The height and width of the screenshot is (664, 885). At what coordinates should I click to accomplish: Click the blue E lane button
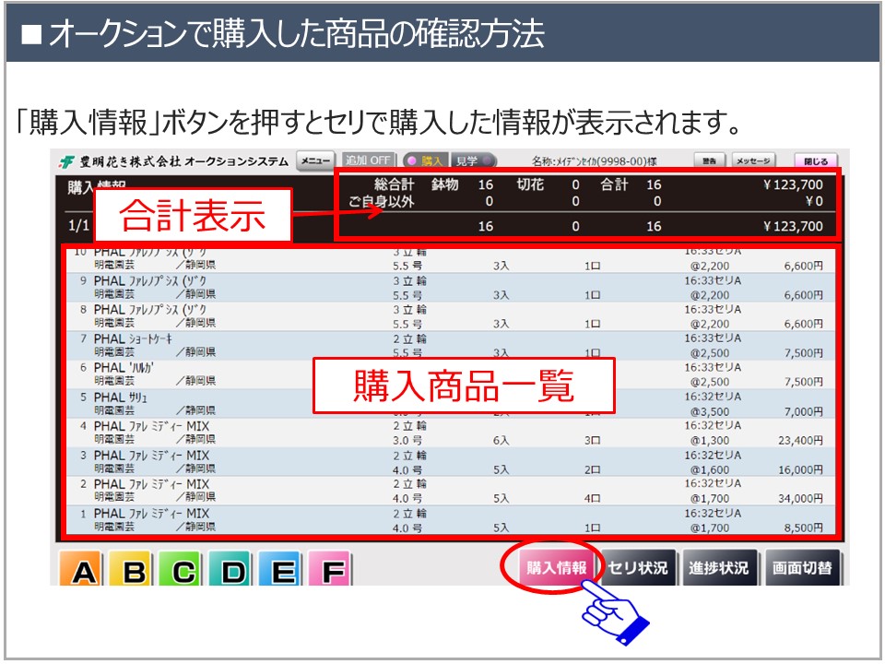[x=283, y=571]
